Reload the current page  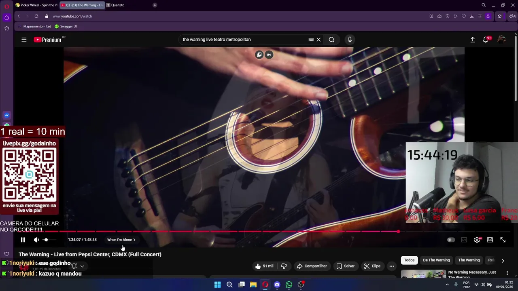[36, 16]
